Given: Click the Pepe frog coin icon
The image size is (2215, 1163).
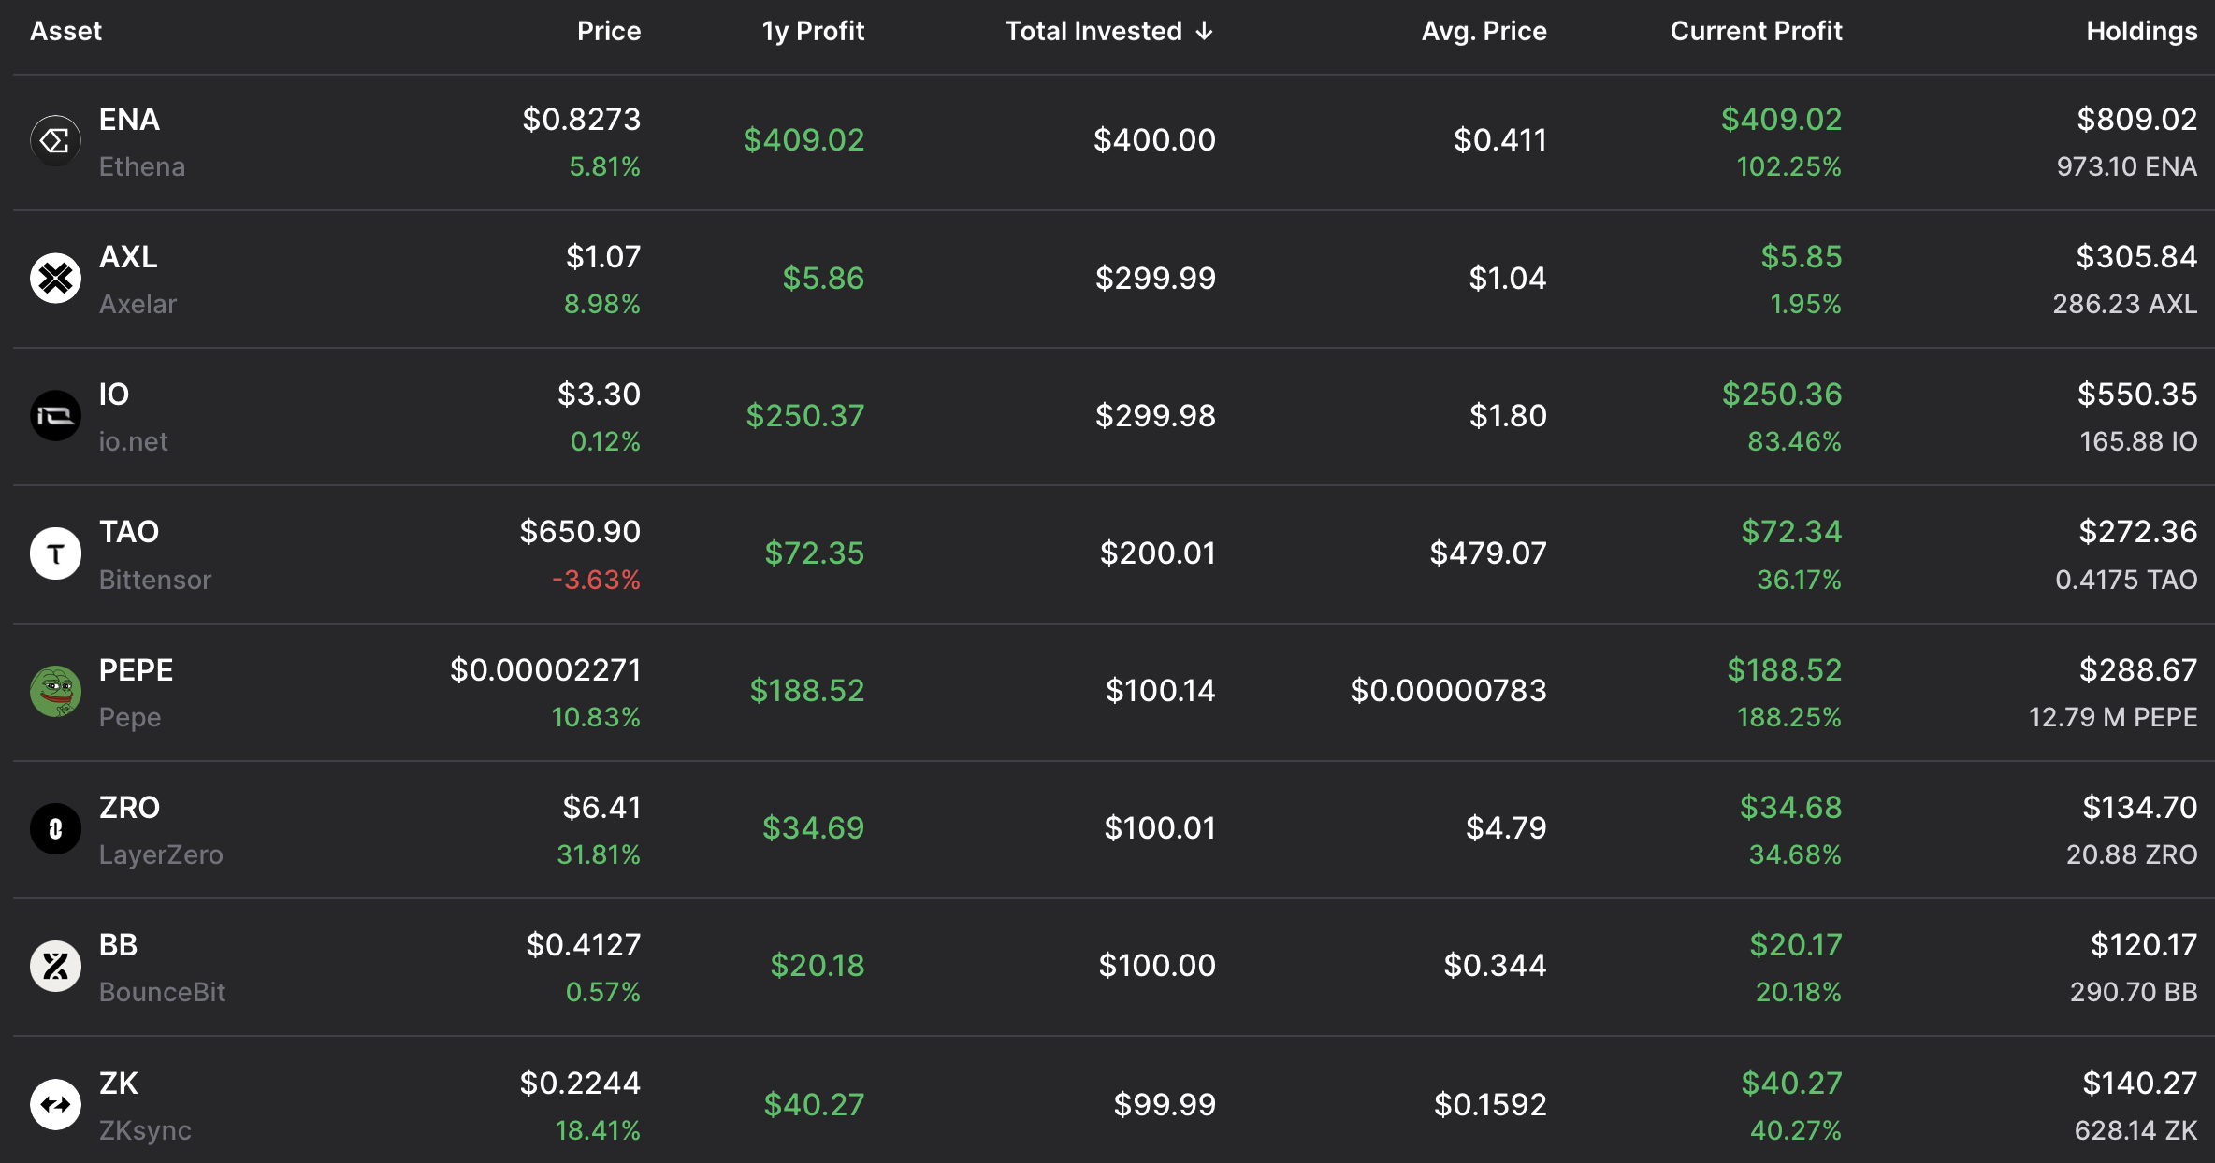Looking at the screenshot, I should click(55, 691).
